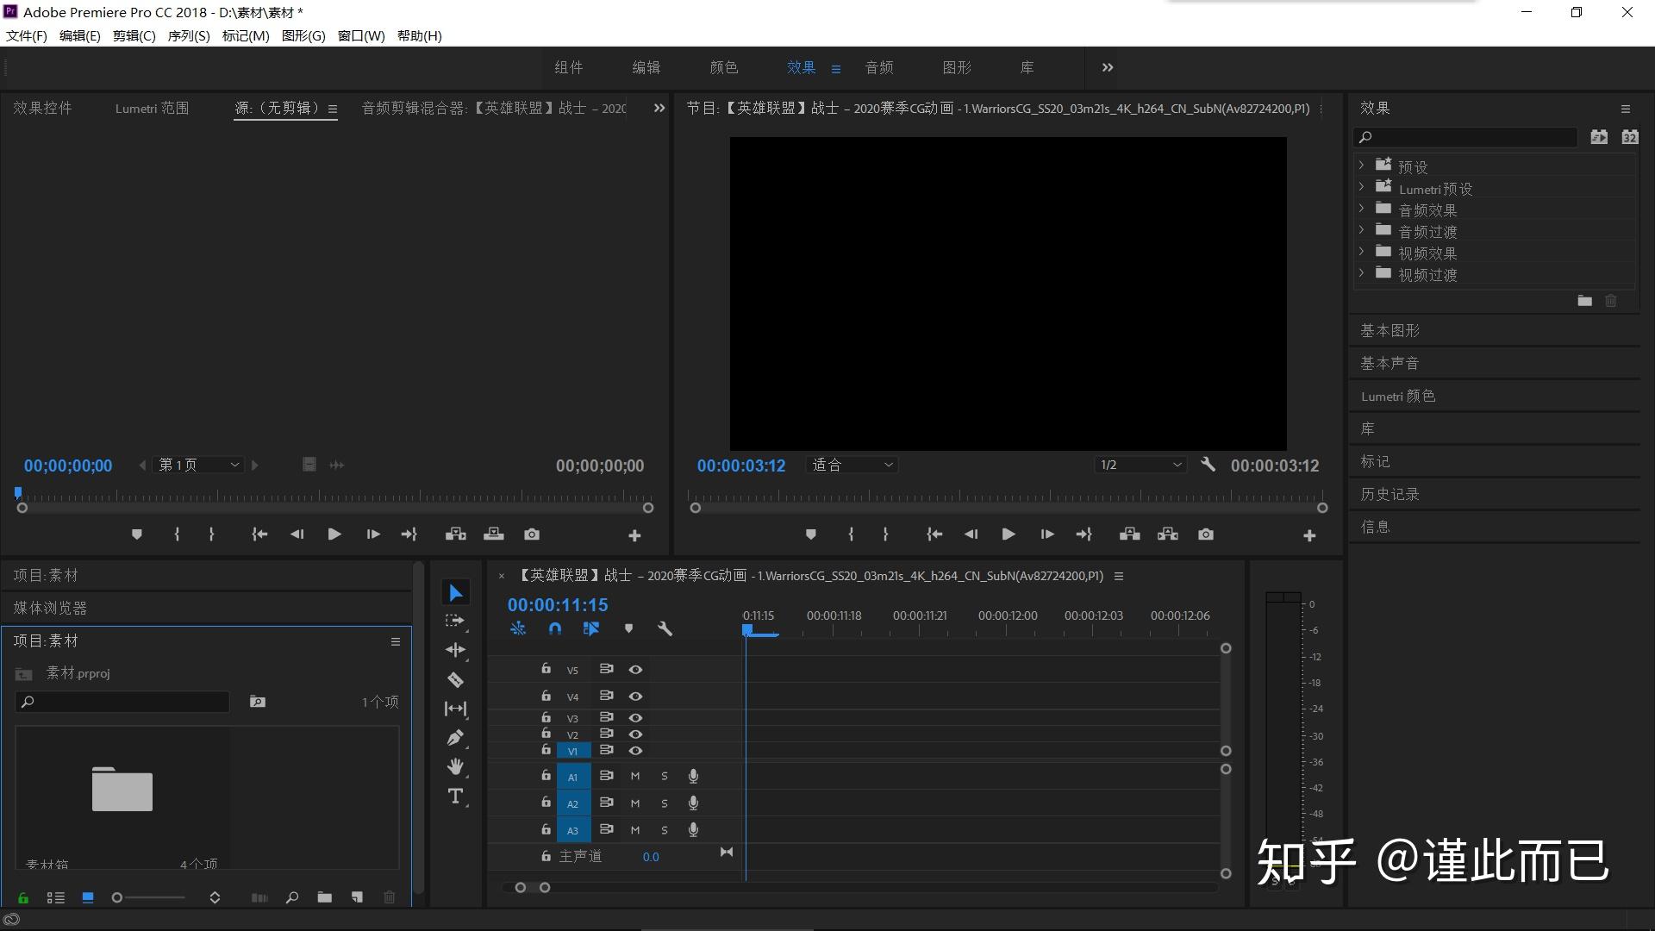Toggle V5 track output eye
Screen dimensions: 1655x931
[x=635, y=669]
